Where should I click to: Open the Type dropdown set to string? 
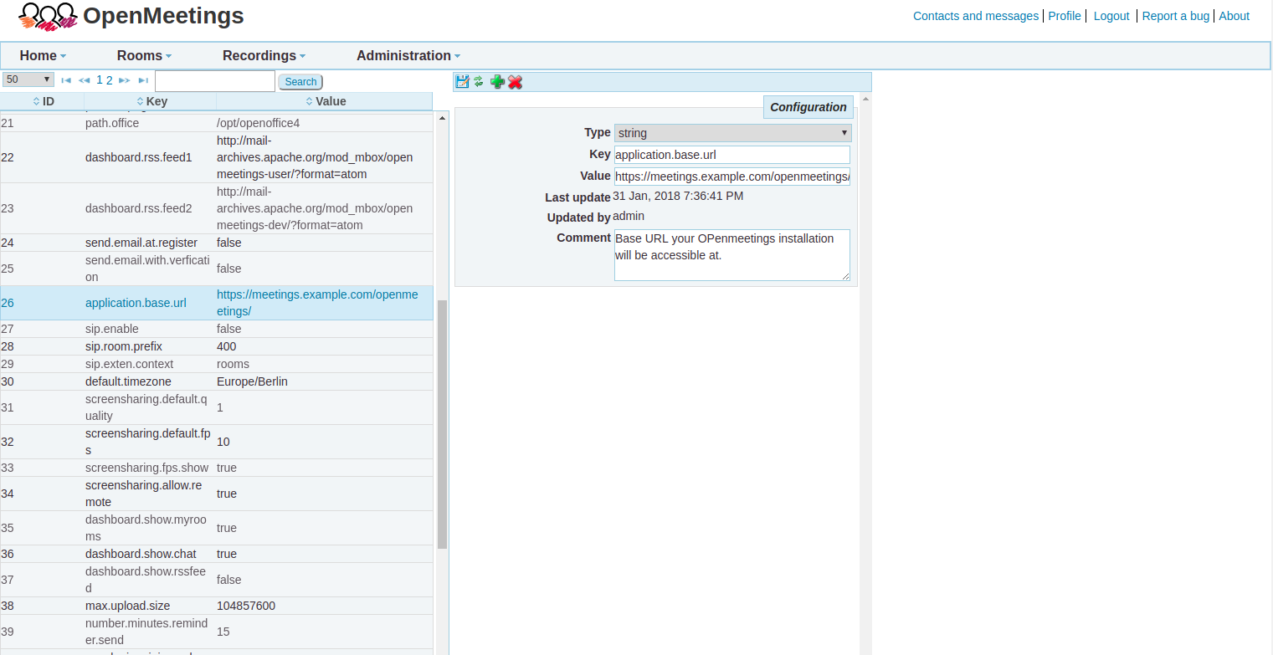pyautogui.click(x=732, y=132)
